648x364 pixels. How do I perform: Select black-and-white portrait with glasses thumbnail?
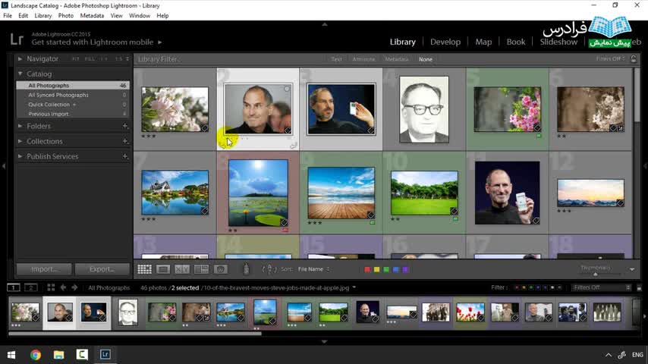424,109
